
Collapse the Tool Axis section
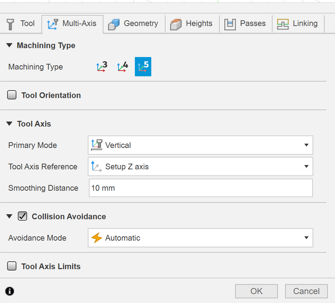[10, 124]
